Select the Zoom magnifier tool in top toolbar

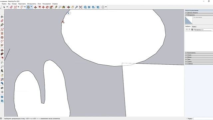click(x=77, y=7)
